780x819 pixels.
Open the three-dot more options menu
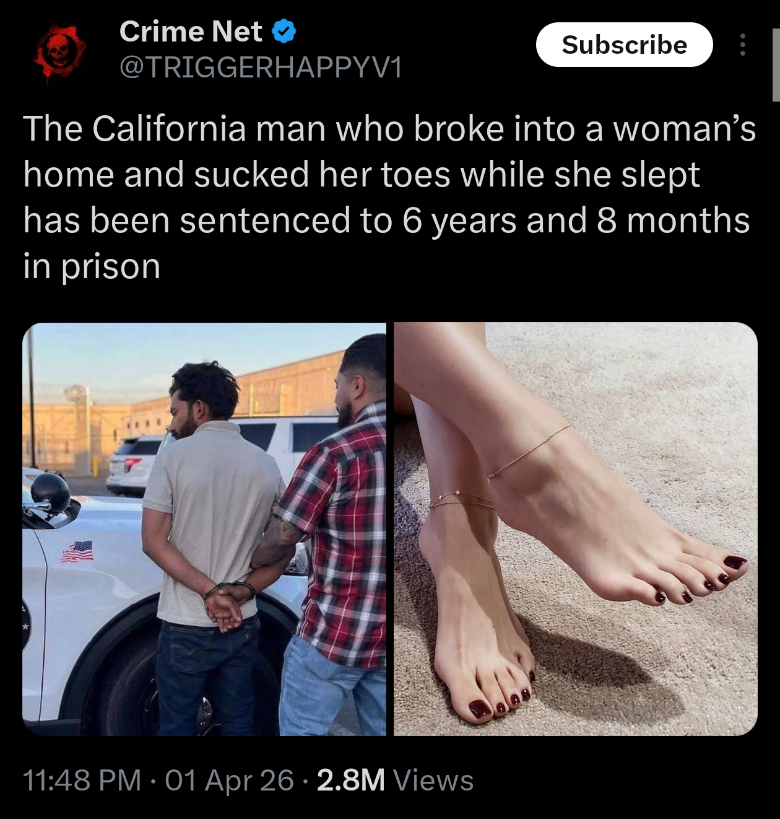[x=742, y=45]
